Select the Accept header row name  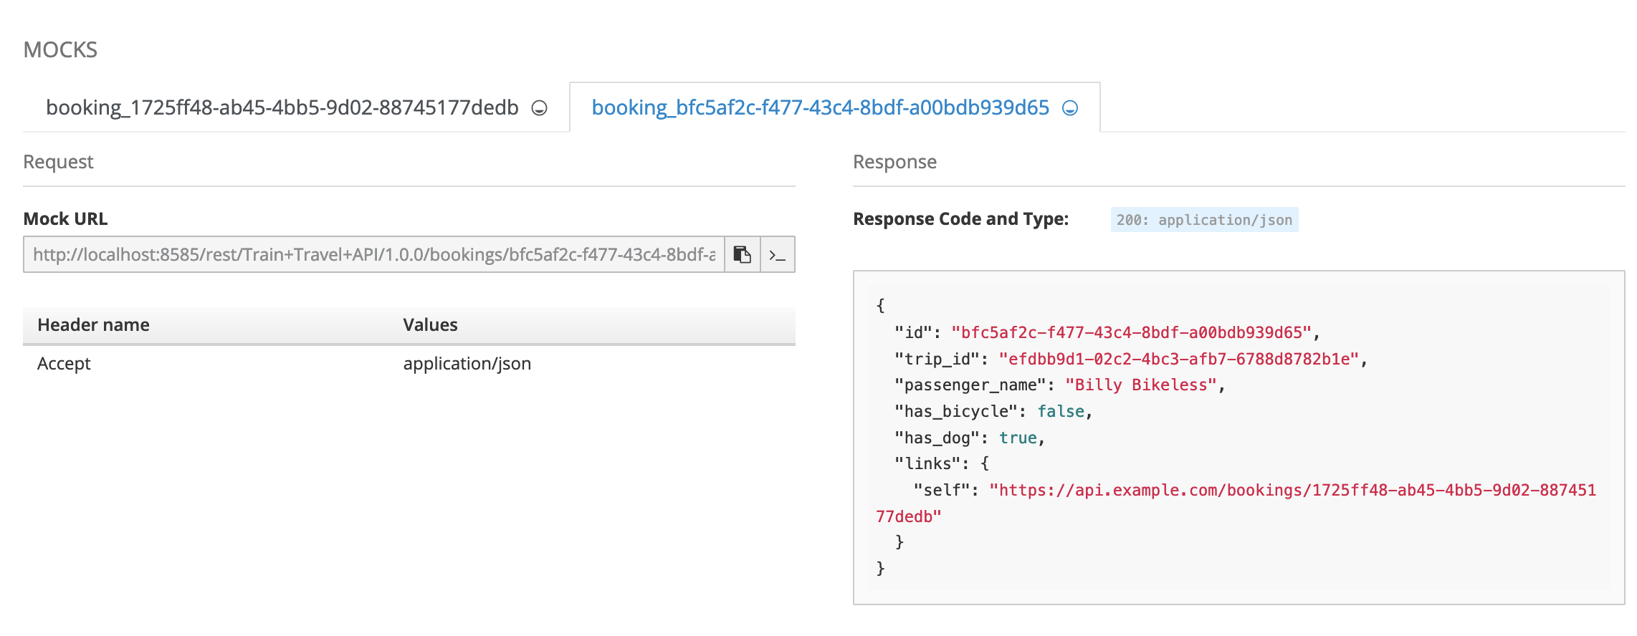tap(64, 364)
